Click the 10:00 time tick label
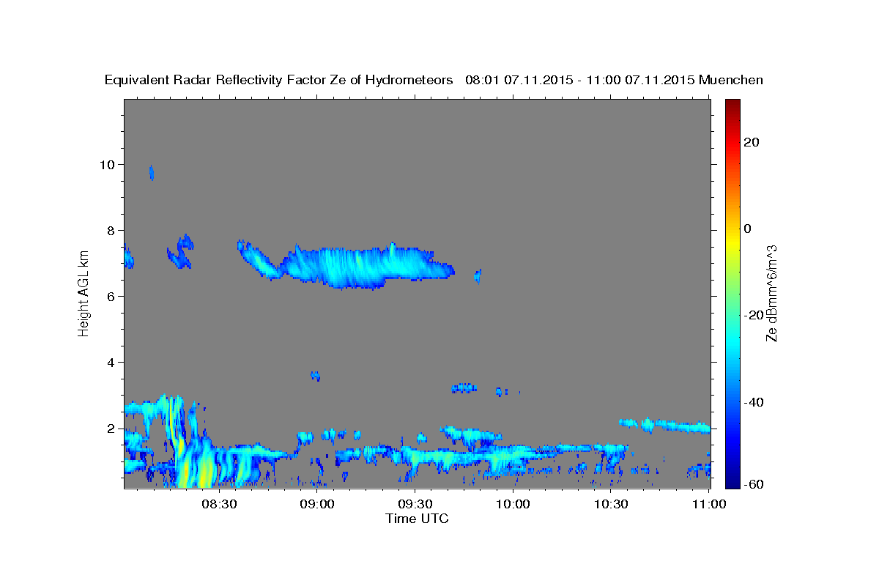This screenshot has height=586, width=879. coord(513,504)
